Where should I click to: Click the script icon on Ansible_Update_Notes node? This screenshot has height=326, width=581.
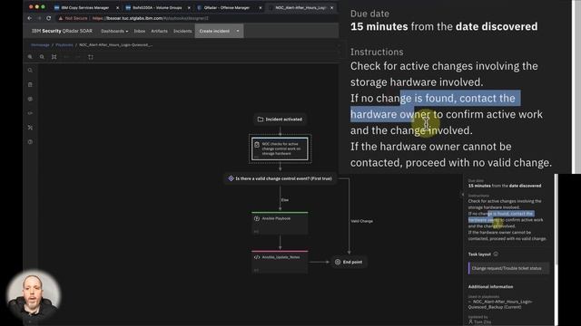[x=257, y=257]
